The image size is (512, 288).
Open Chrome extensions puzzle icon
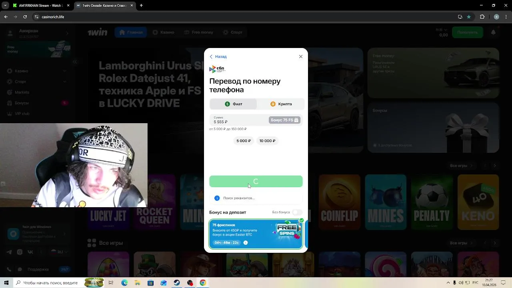(482, 17)
